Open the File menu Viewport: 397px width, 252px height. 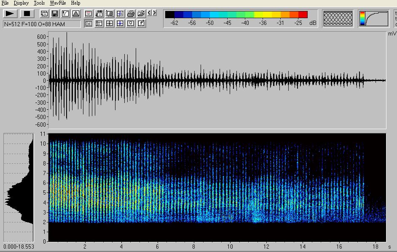5,3
